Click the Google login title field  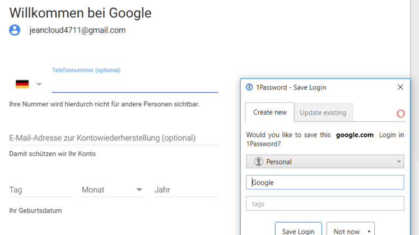coord(325,182)
